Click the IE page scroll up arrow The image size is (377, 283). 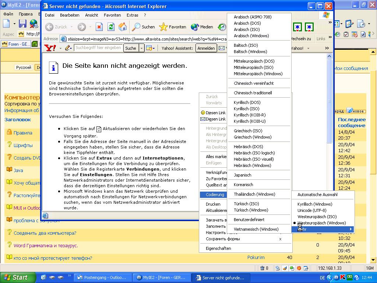pyautogui.click(x=329, y=56)
